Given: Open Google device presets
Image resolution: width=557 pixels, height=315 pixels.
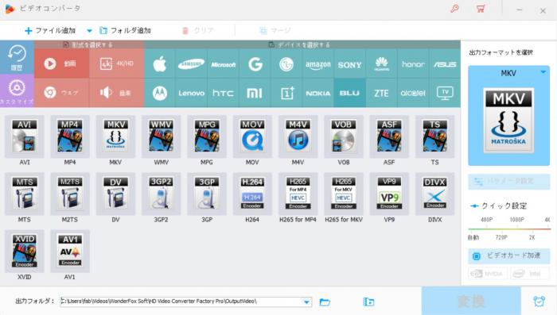Looking at the screenshot, I should (x=255, y=64).
